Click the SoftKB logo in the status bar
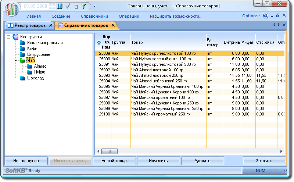The width and height of the screenshot is (294, 182). click(16, 171)
